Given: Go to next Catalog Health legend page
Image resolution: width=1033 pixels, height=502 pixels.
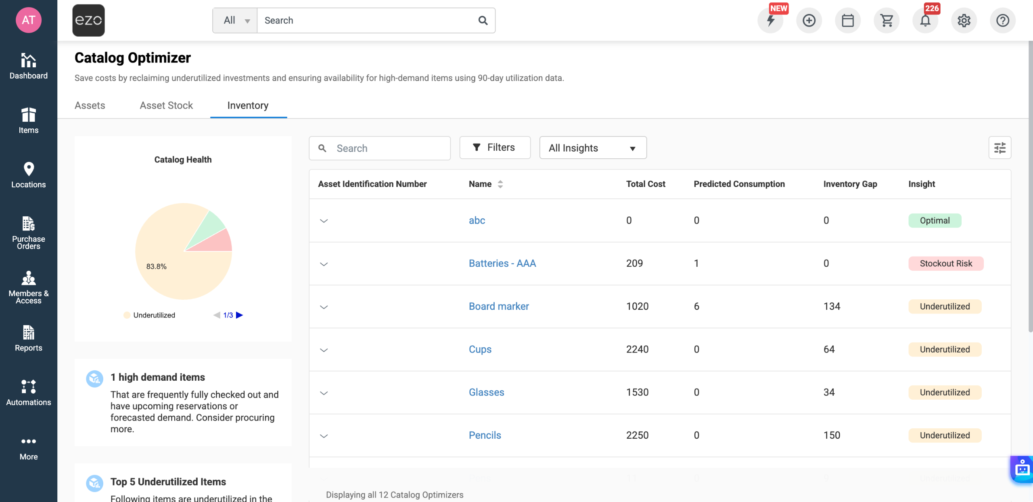Looking at the screenshot, I should [240, 315].
